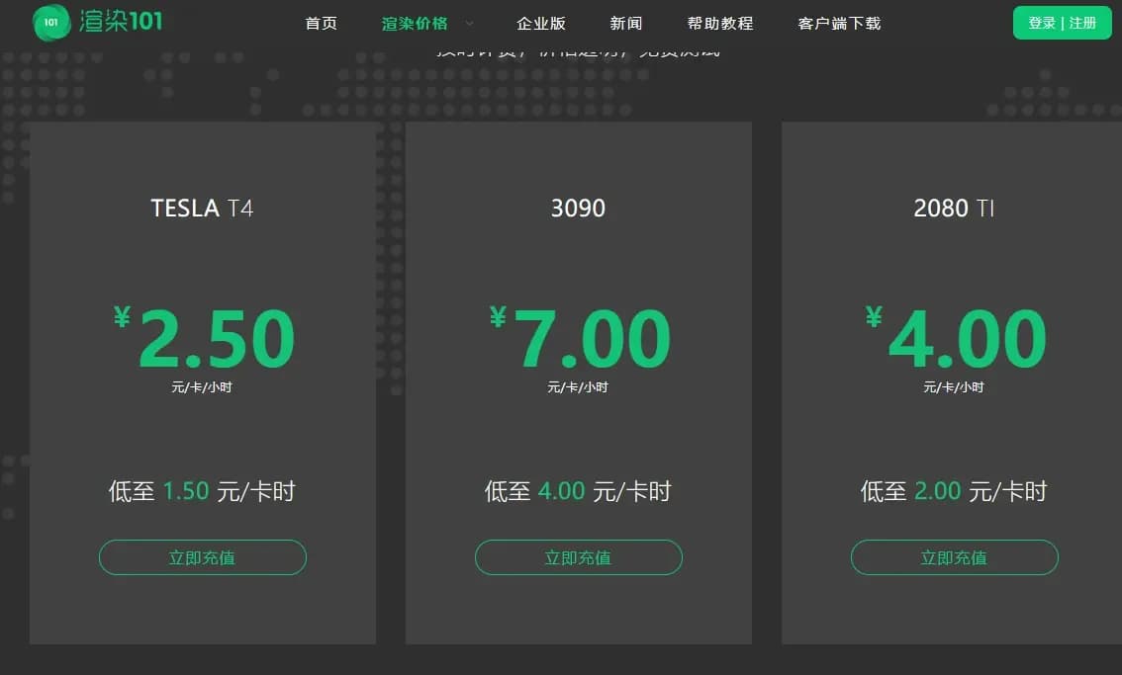
Task: Select the 2080 TI card title
Action: [x=954, y=209]
